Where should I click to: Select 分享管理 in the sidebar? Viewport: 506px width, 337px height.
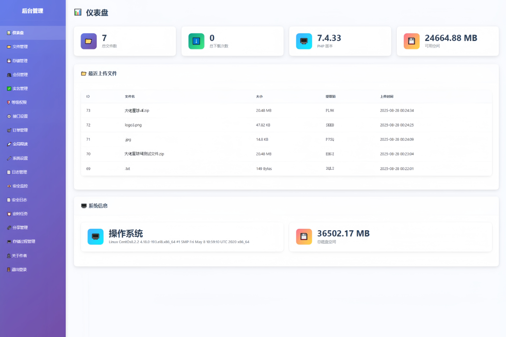click(20, 228)
